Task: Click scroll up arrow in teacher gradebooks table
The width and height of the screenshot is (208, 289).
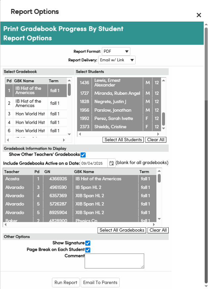Action: tap(159, 171)
